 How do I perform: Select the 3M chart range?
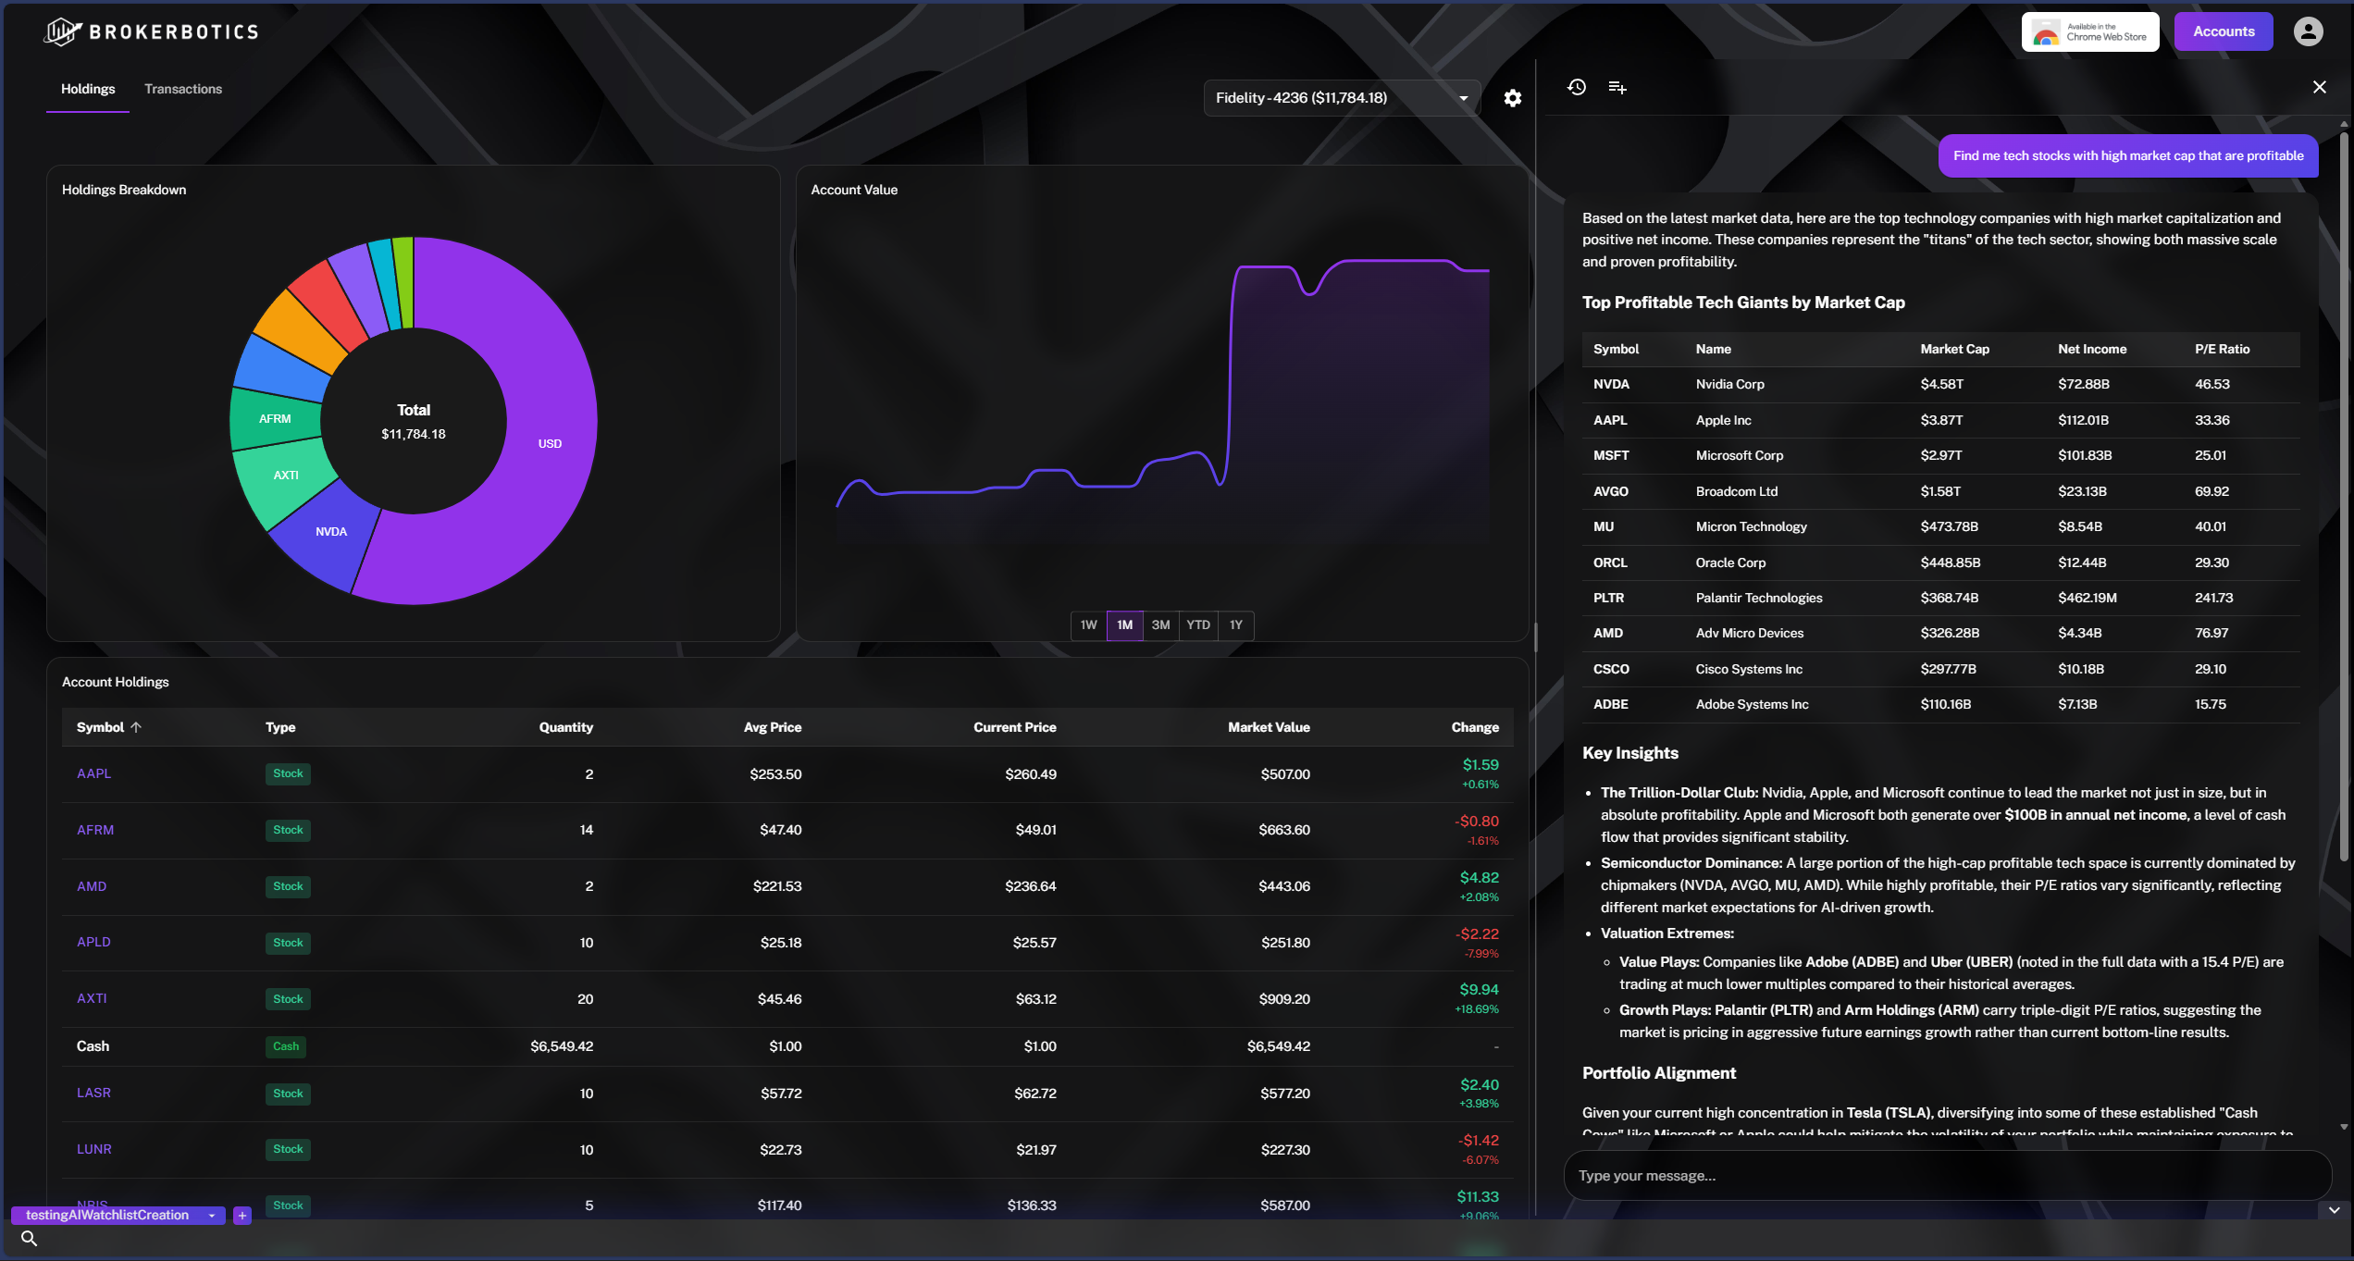tap(1160, 625)
